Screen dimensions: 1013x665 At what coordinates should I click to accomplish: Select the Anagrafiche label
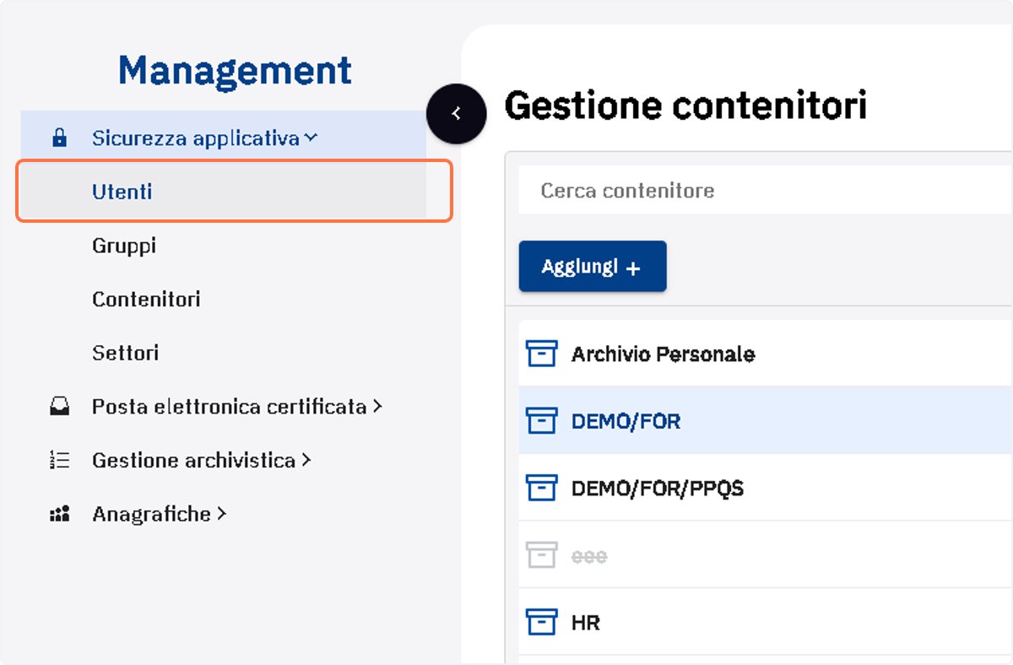[x=152, y=513]
